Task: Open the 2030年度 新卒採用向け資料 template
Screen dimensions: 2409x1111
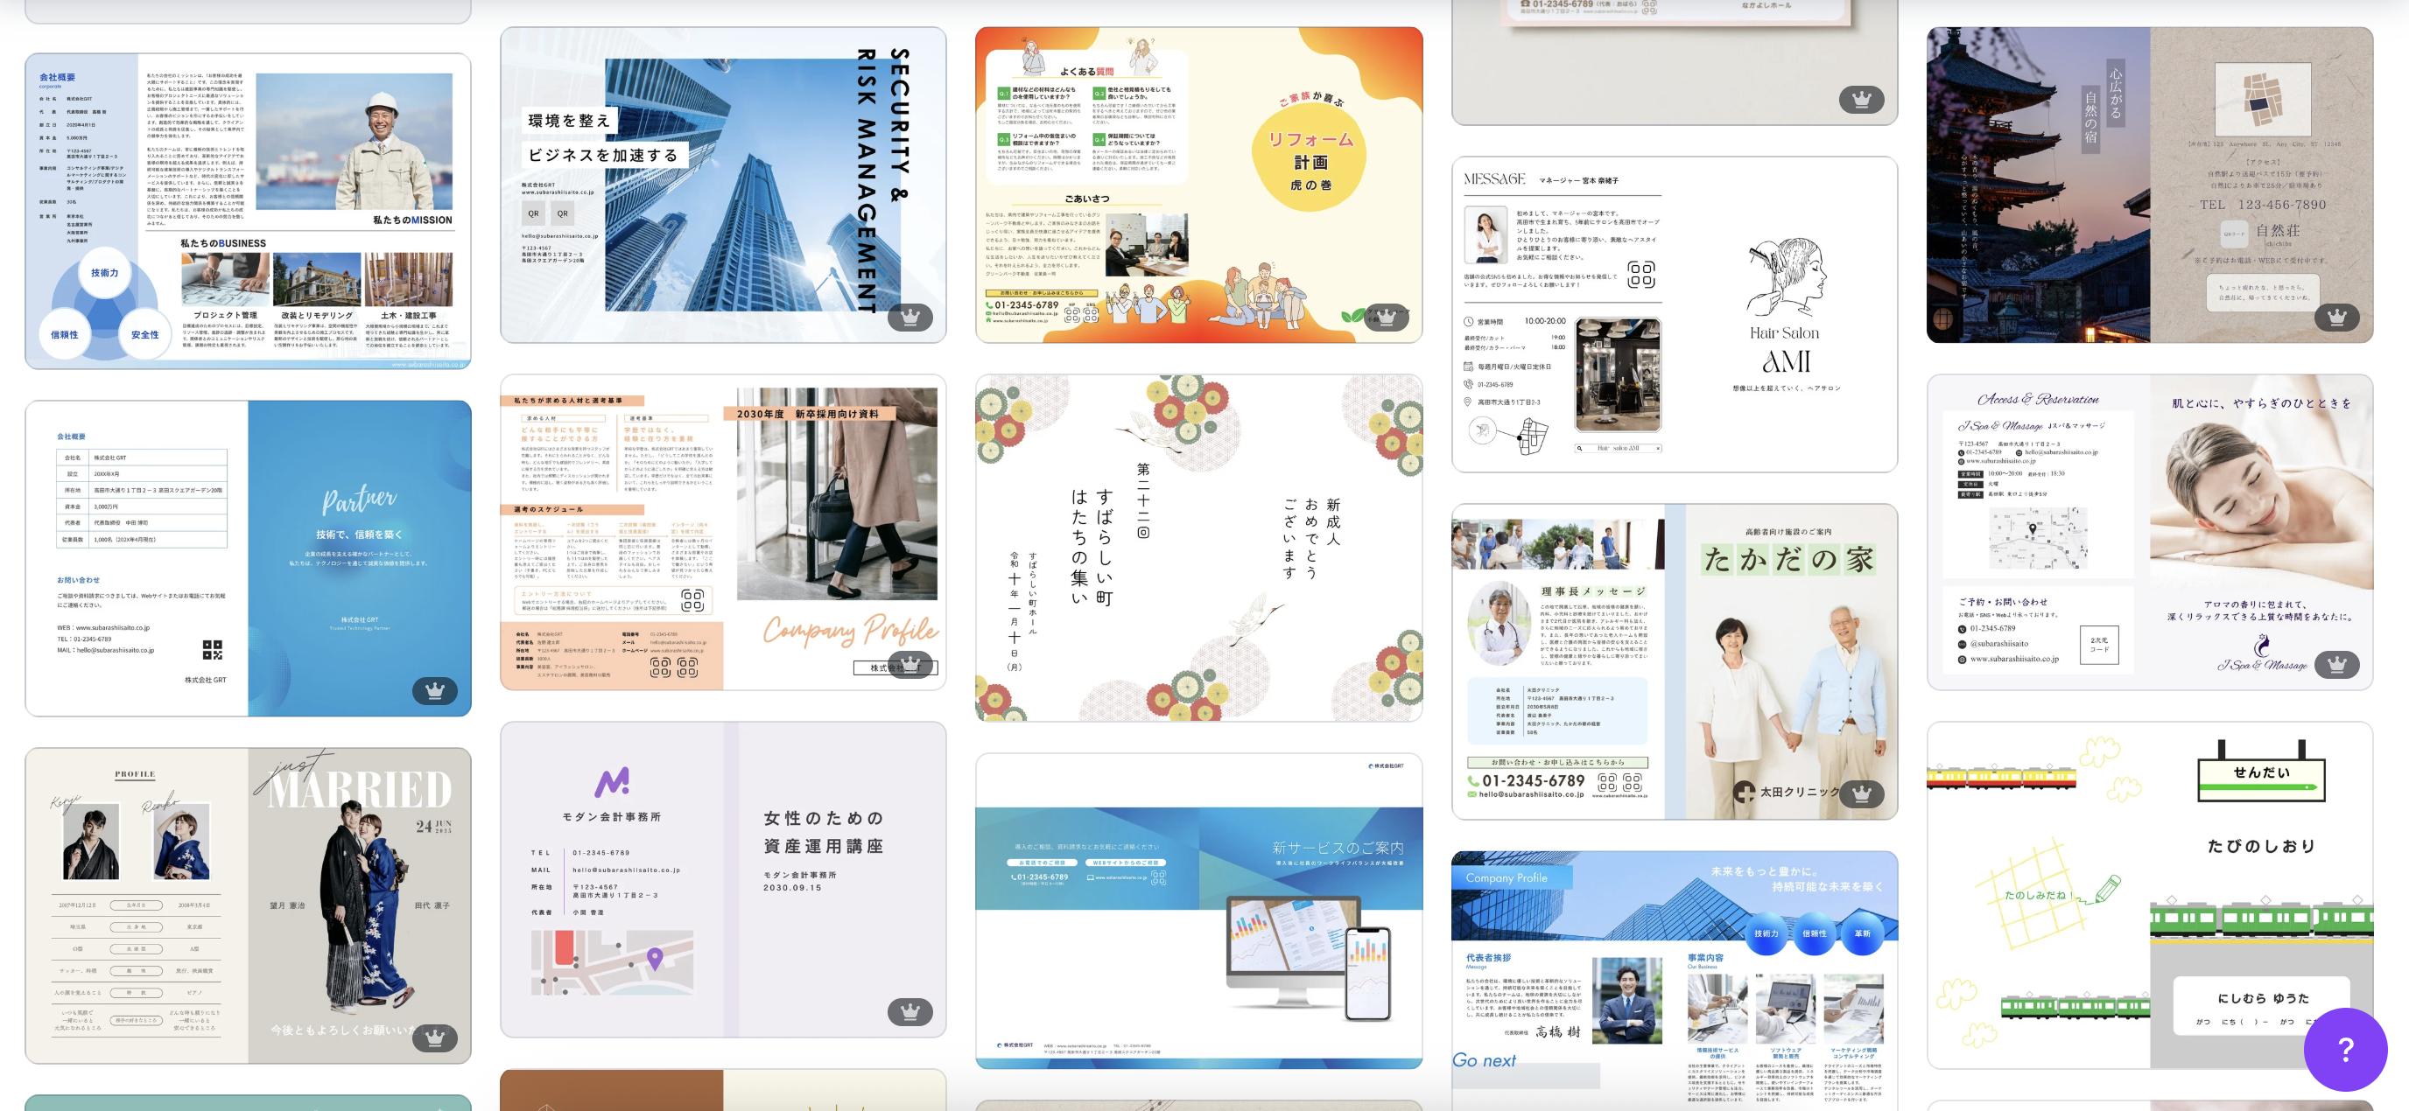Action: click(x=723, y=533)
